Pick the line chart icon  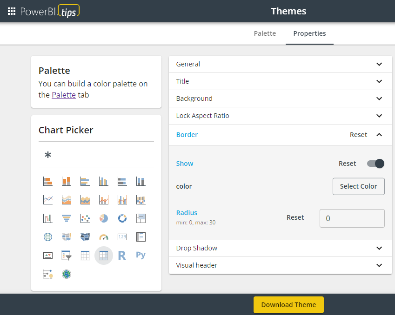point(48,200)
